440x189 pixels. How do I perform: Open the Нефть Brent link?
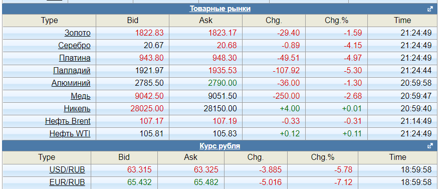pos(68,121)
